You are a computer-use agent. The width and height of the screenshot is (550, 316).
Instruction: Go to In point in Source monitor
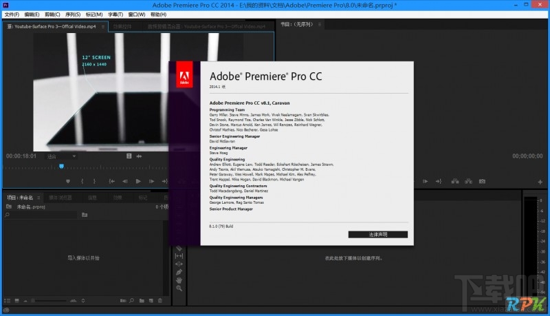click(111, 181)
